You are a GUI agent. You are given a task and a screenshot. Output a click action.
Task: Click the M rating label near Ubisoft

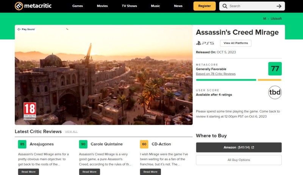[x=264, y=19]
